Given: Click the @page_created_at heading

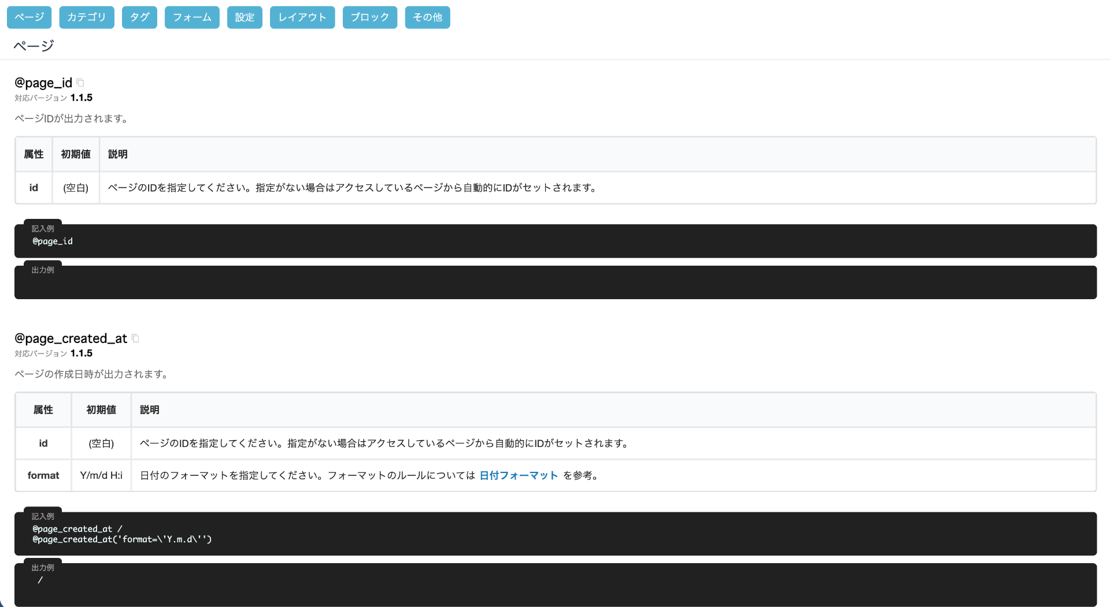Looking at the screenshot, I should pyautogui.click(x=71, y=338).
